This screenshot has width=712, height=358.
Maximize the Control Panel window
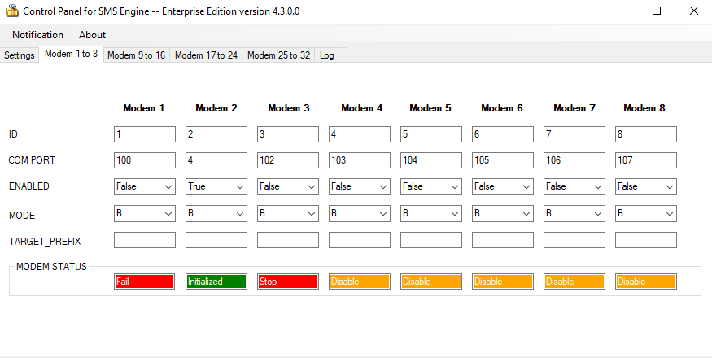coord(656,11)
